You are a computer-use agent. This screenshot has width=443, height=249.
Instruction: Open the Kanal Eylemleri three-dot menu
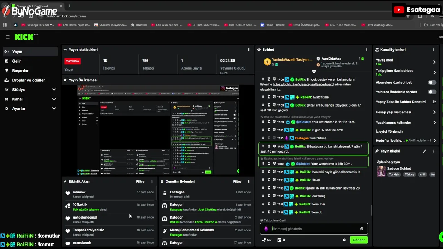[433, 50]
